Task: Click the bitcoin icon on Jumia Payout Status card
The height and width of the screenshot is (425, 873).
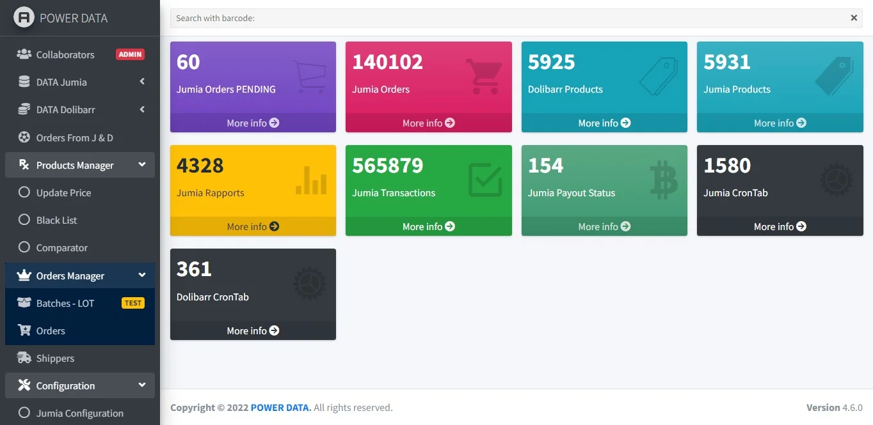Action: [664, 180]
